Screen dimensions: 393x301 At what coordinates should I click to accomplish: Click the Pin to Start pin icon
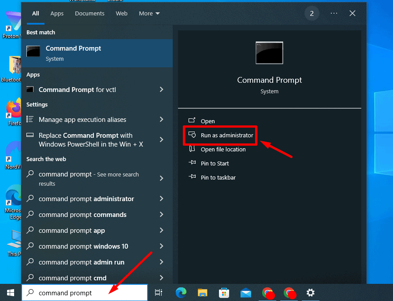click(192, 162)
